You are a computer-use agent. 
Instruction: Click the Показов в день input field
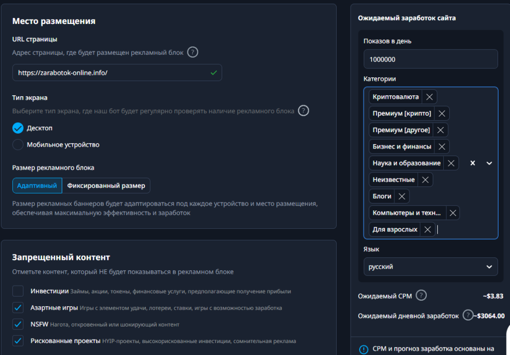click(430, 59)
